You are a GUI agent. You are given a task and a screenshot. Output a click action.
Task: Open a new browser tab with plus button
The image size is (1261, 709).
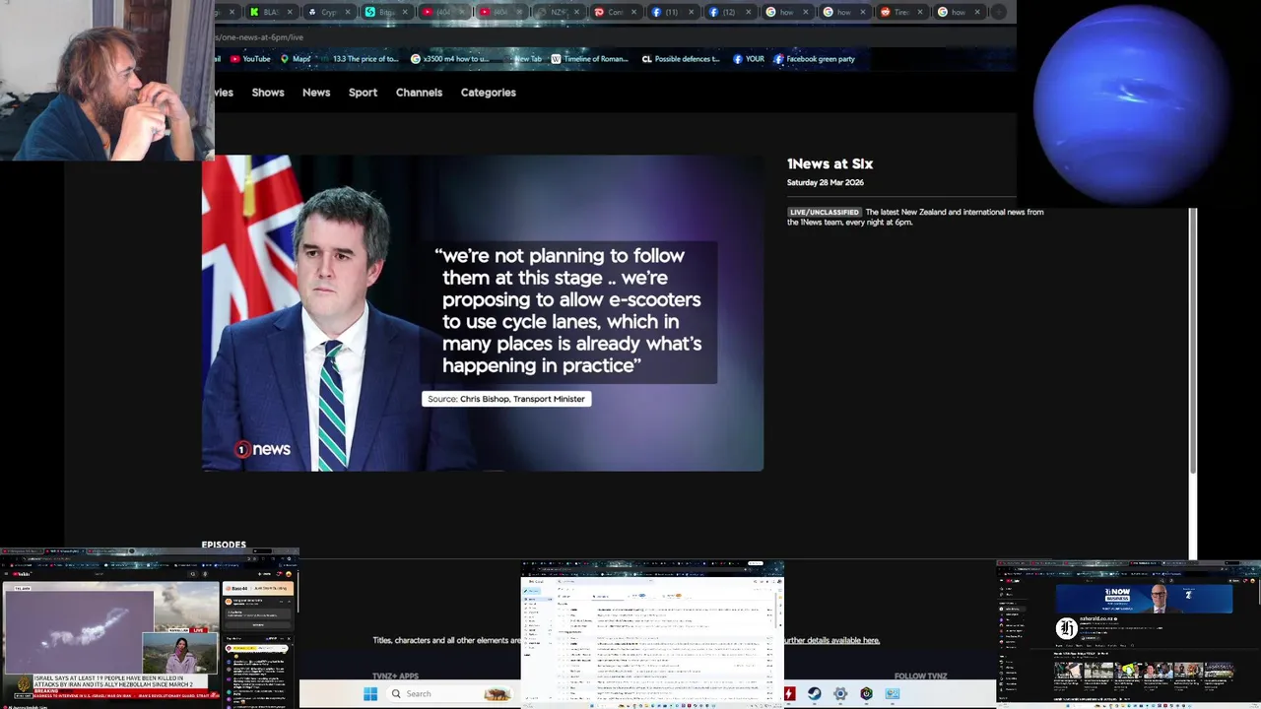998,12
